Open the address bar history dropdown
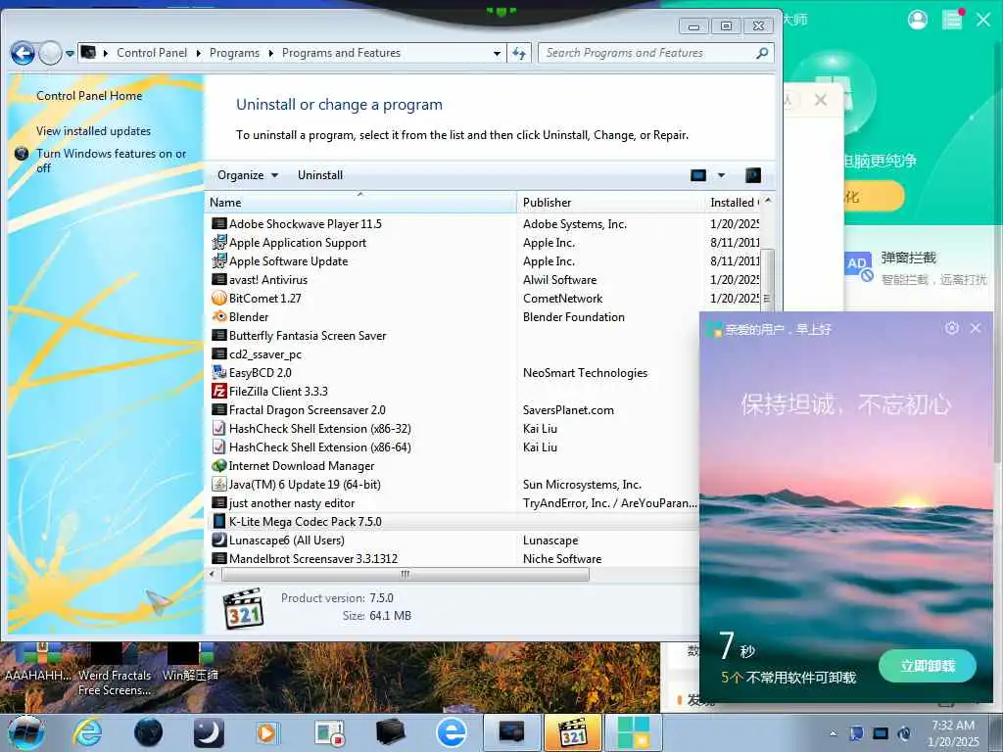The image size is (1003, 752). tap(497, 54)
